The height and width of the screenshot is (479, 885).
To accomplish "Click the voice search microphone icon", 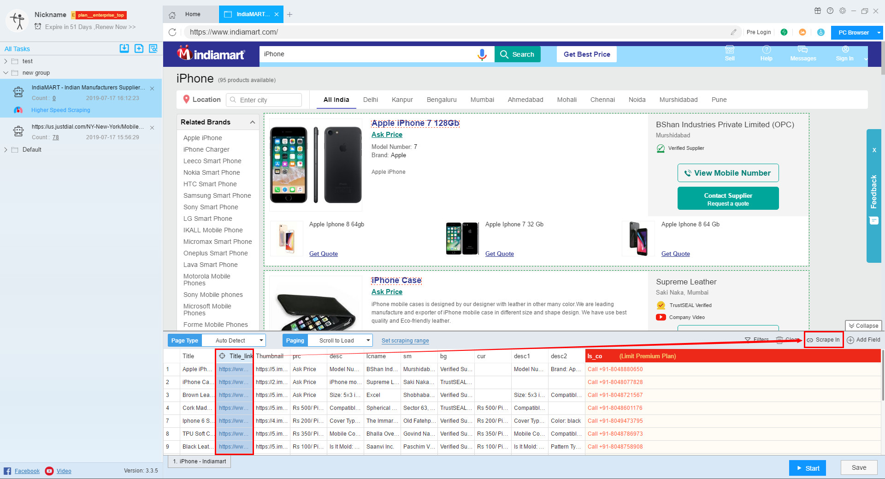I will (x=482, y=54).
